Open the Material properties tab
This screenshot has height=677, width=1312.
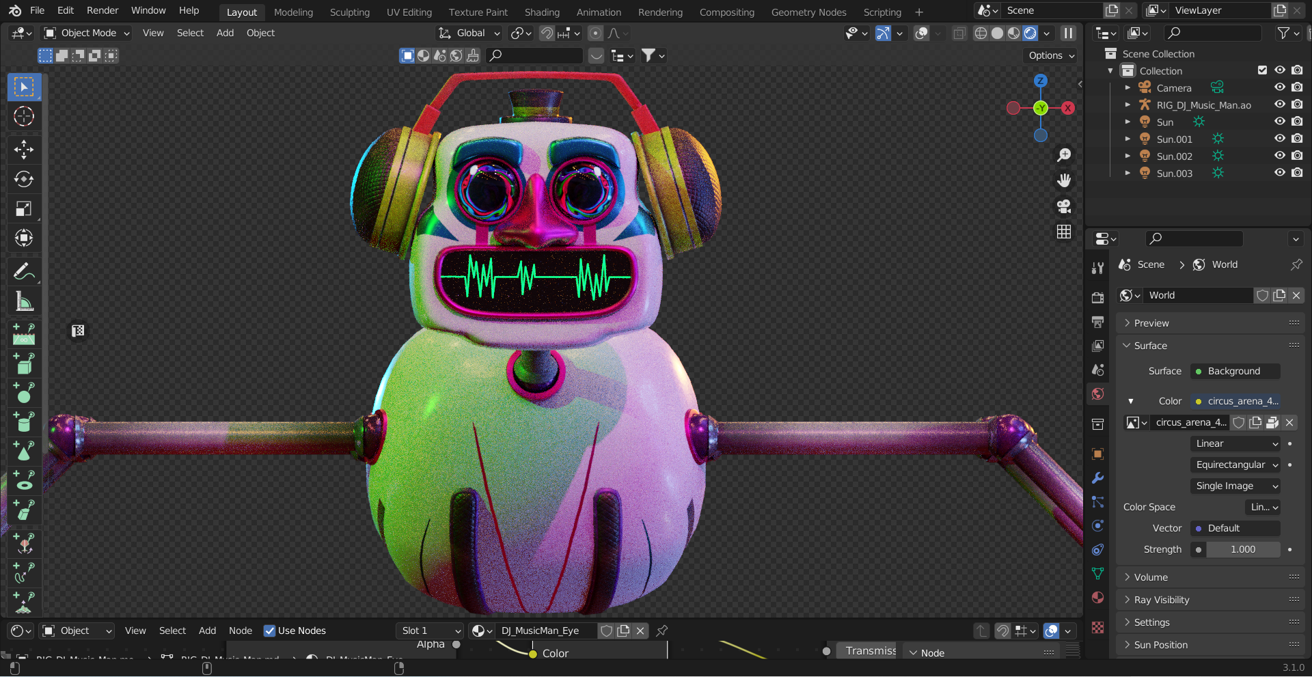click(1097, 598)
